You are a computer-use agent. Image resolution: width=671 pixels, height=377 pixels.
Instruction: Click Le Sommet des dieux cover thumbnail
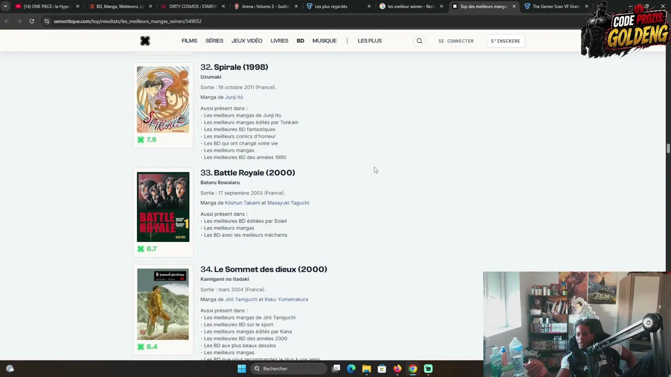163,304
